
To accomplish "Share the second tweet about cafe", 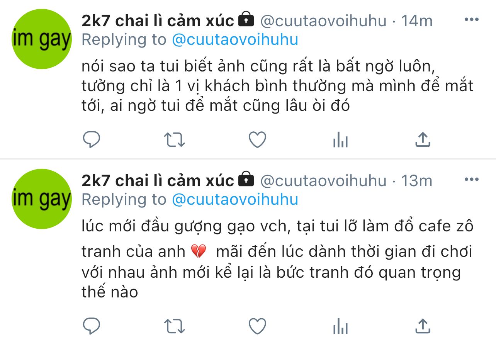I will pos(423,326).
